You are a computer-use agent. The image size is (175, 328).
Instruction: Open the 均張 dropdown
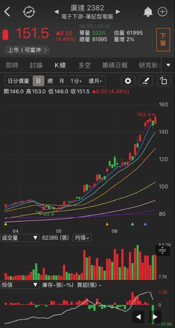[x=82, y=238]
